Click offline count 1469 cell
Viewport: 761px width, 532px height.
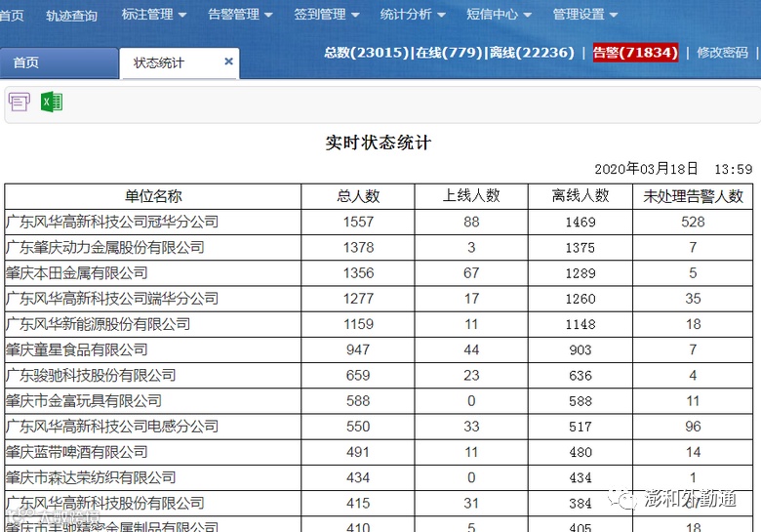[581, 222]
